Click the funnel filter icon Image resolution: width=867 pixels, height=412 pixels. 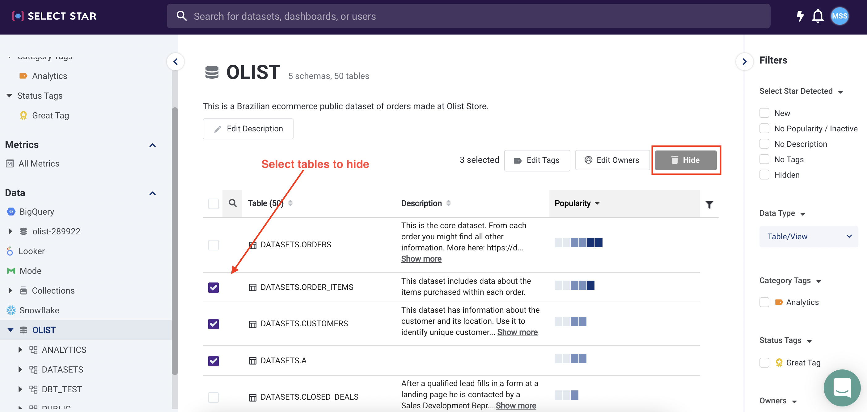(x=709, y=204)
